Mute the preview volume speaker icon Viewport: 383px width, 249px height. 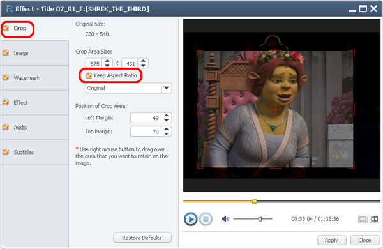tap(225, 219)
